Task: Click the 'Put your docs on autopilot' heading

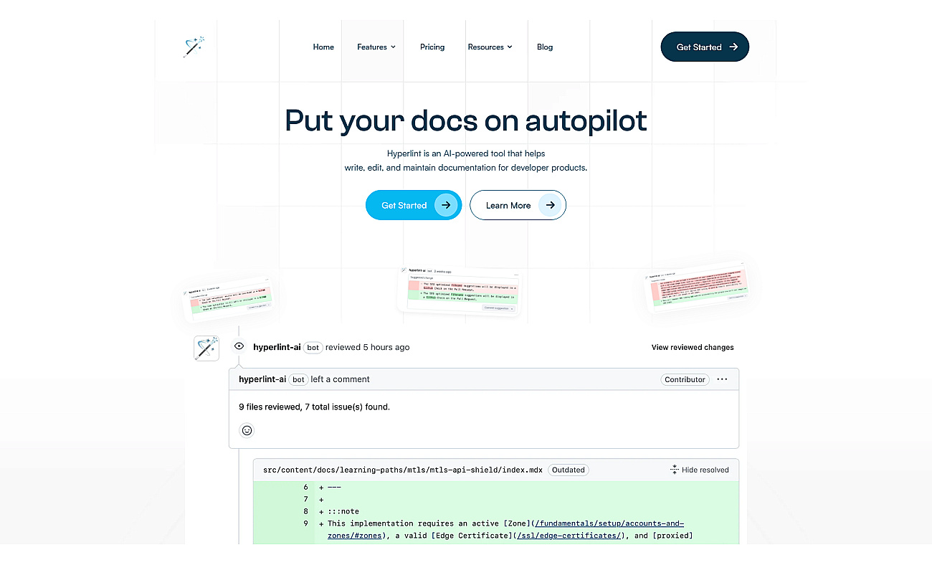Action: [x=466, y=120]
